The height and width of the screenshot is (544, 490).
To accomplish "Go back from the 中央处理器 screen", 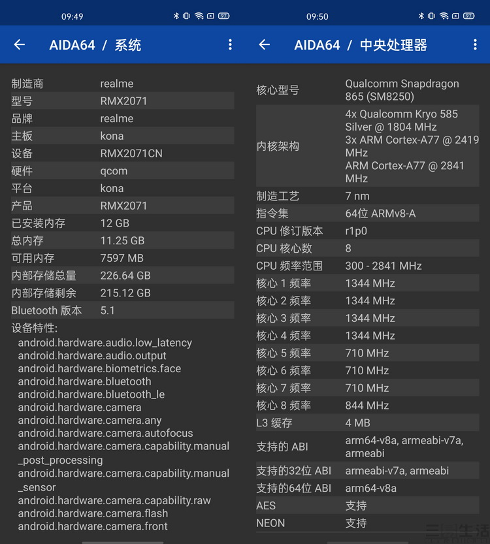I will tap(265, 45).
